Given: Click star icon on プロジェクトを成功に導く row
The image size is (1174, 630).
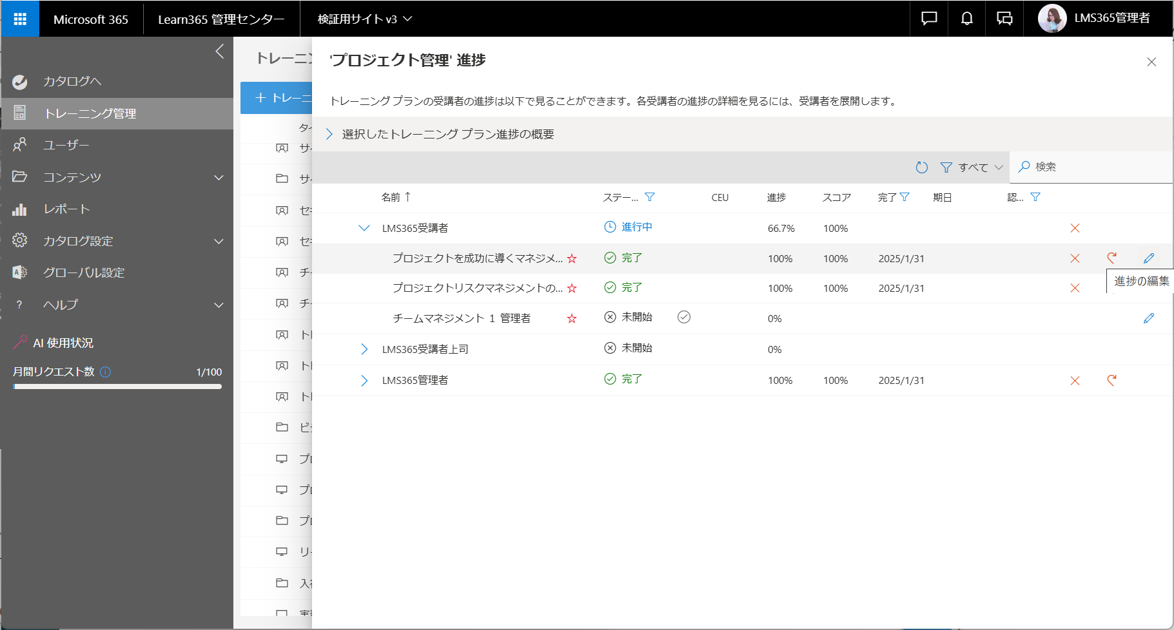Looking at the screenshot, I should [572, 258].
